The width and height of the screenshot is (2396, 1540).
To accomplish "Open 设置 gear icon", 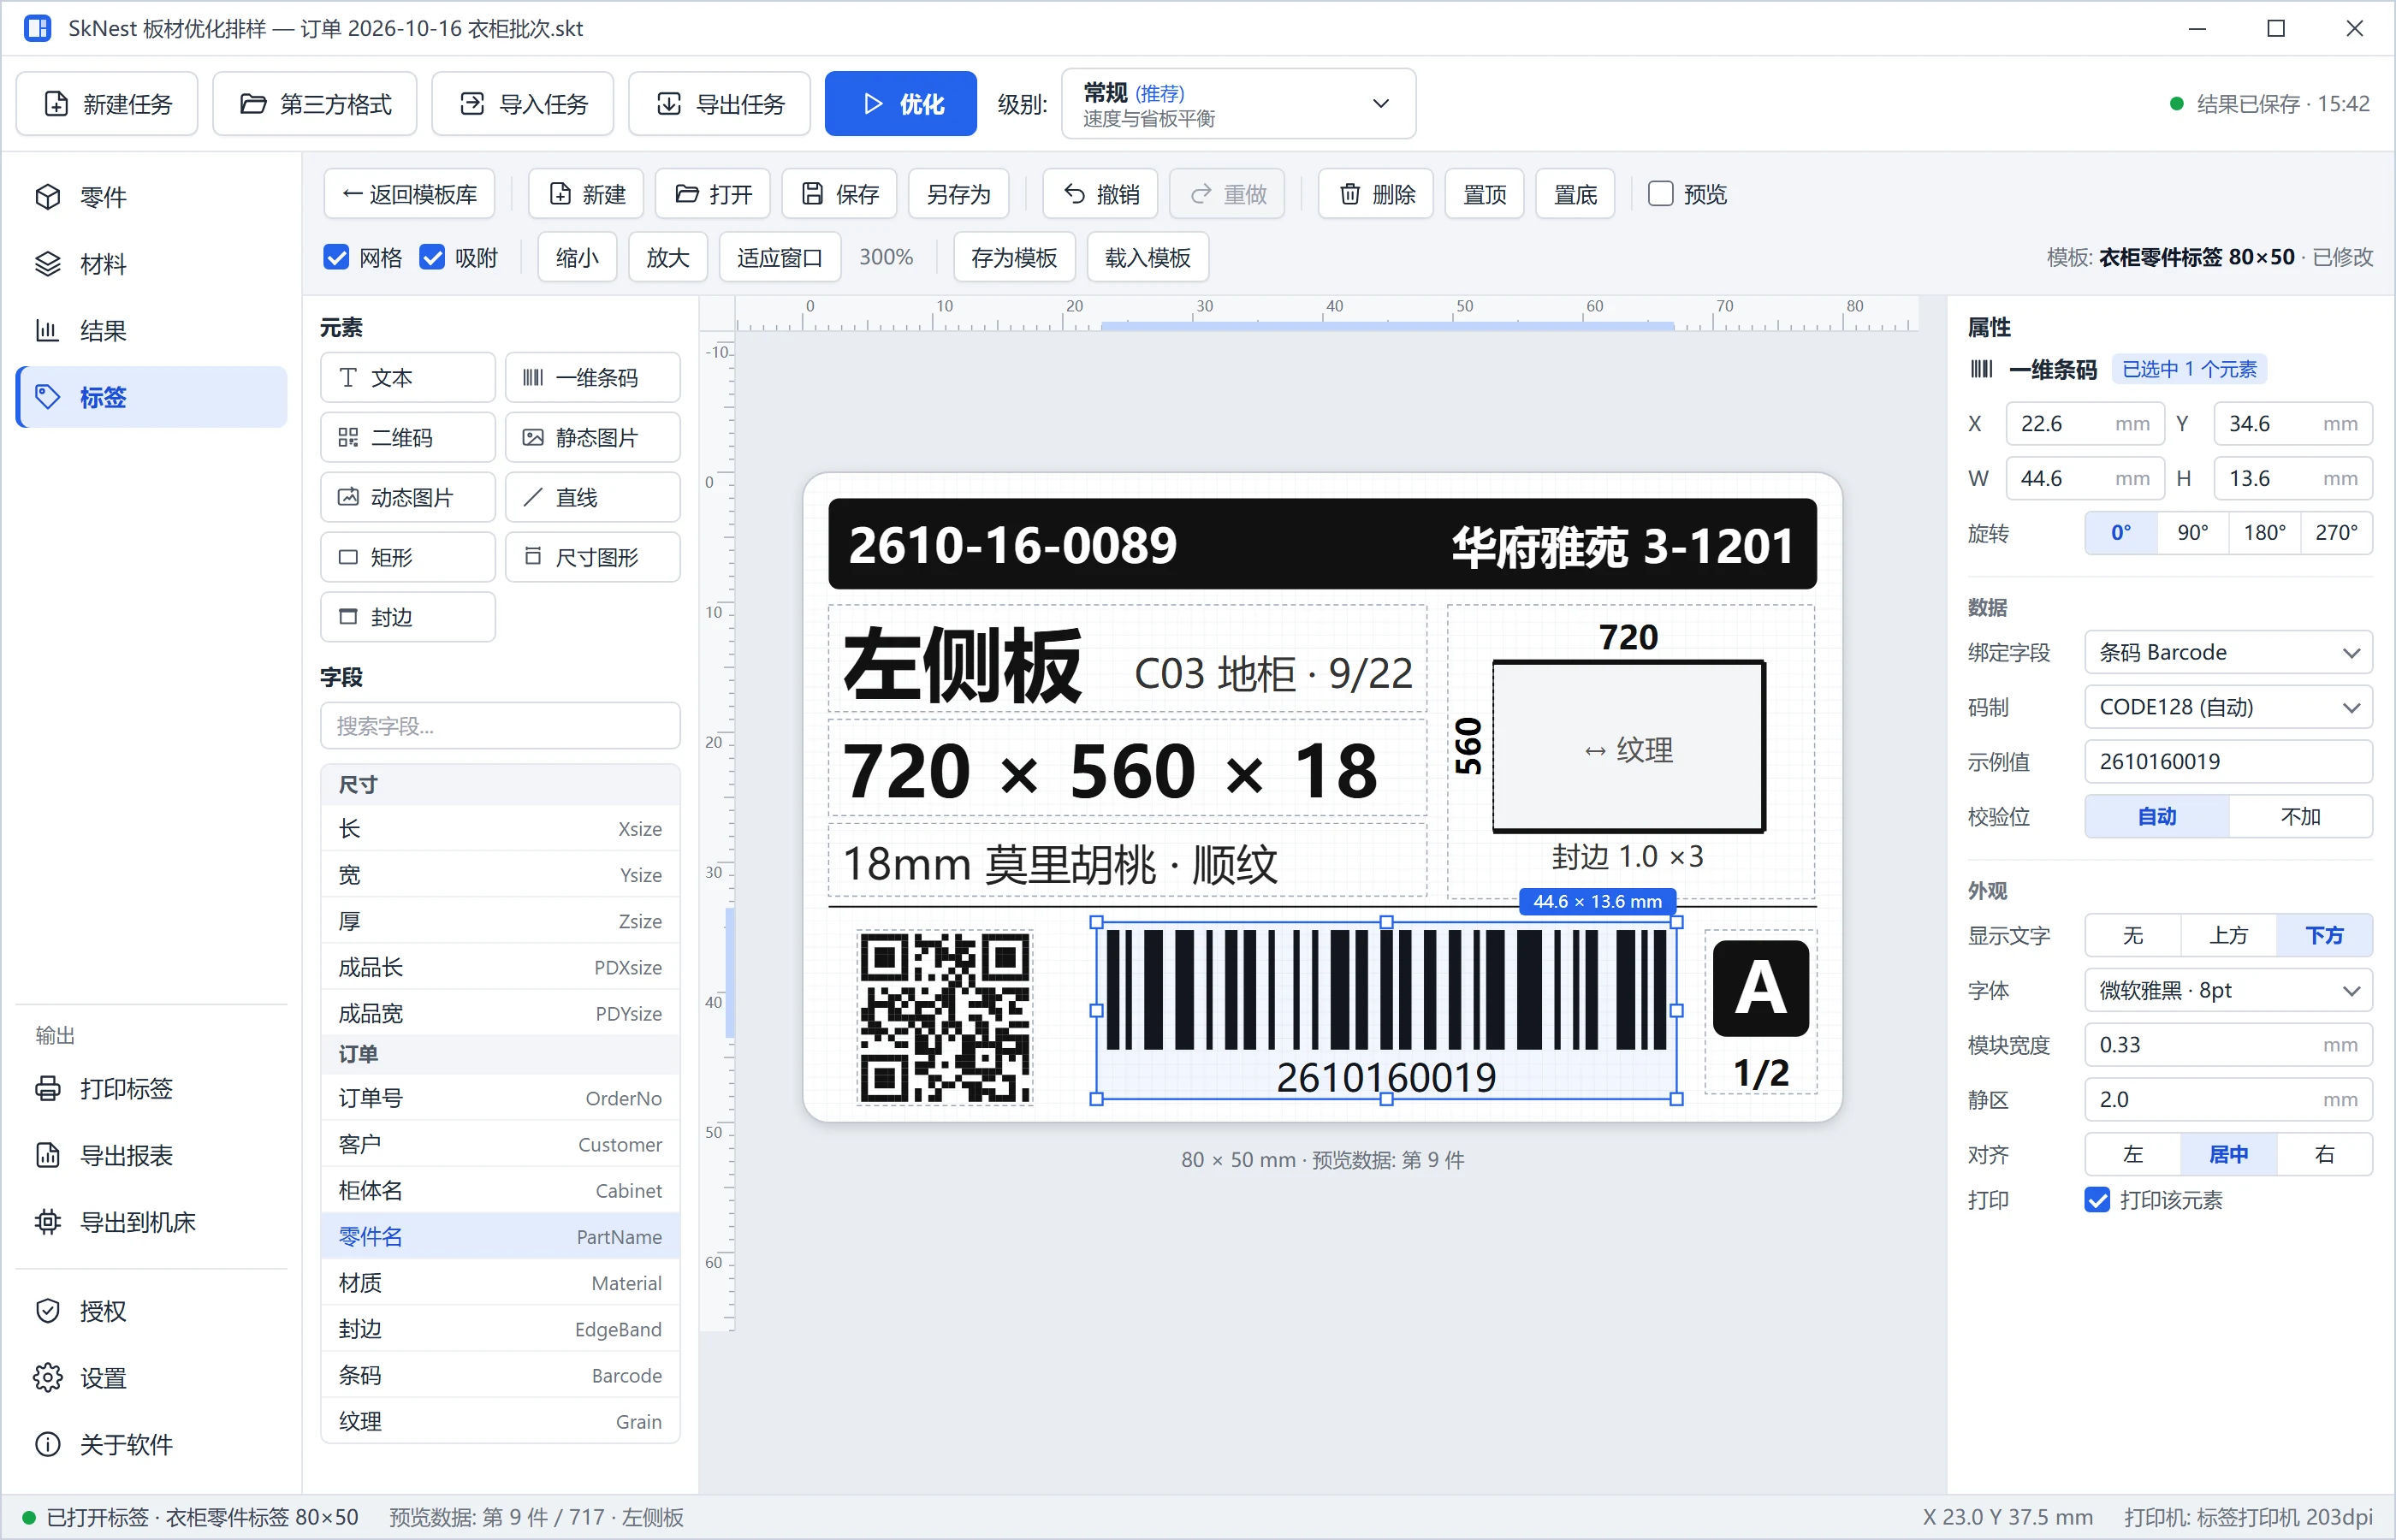I will (x=48, y=1378).
